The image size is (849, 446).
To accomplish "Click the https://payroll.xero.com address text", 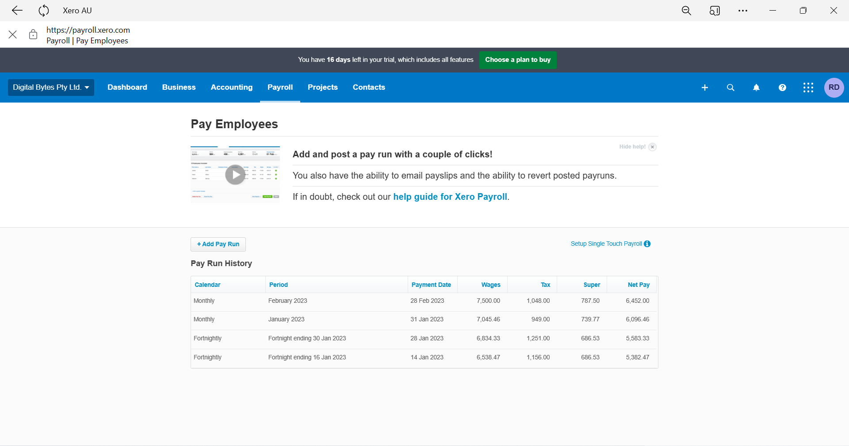I will click(88, 30).
